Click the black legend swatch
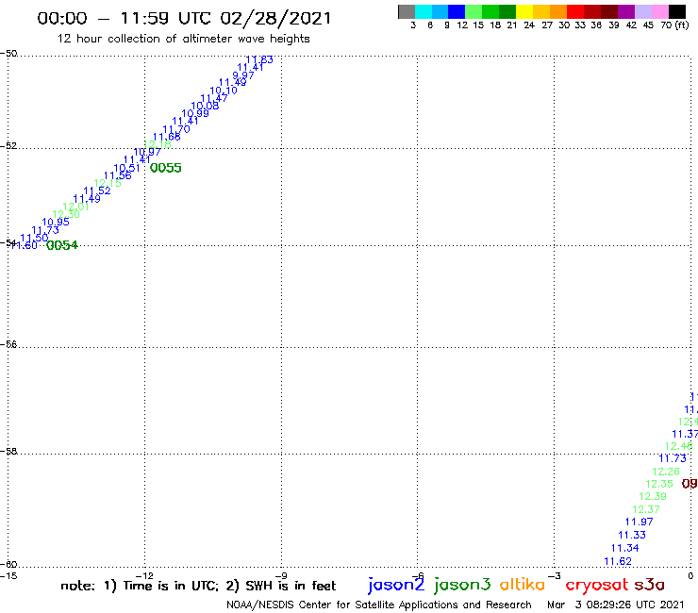The width and height of the screenshot is (698, 613). [677, 11]
